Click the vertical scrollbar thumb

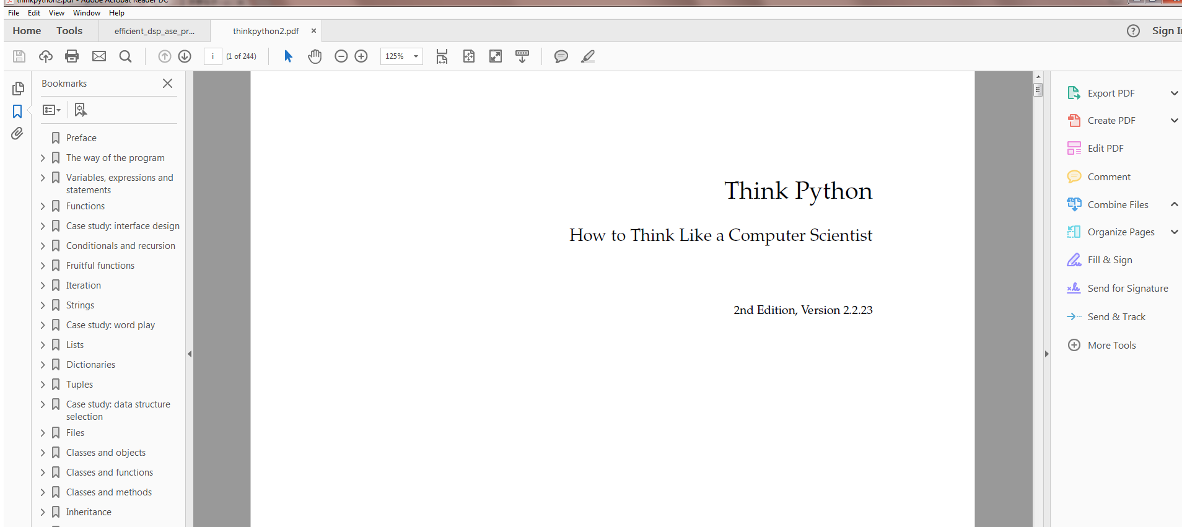point(1038,90)
